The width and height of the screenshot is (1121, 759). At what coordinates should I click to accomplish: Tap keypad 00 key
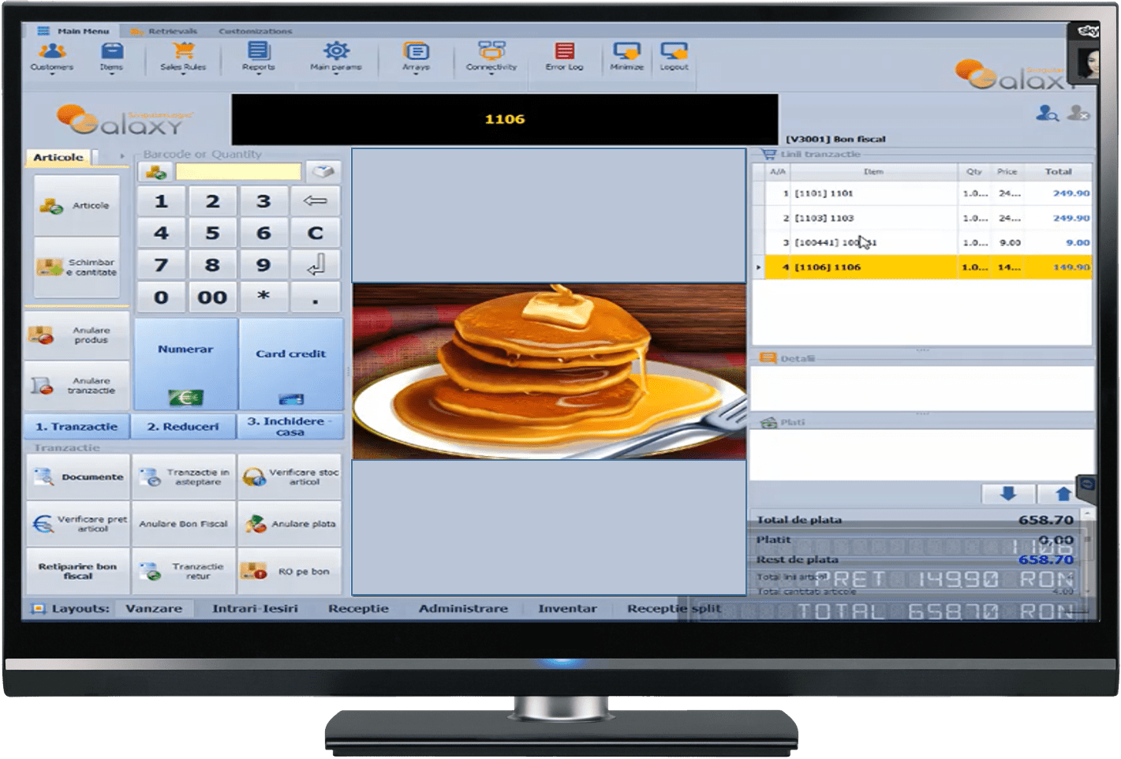click(212, 297)
